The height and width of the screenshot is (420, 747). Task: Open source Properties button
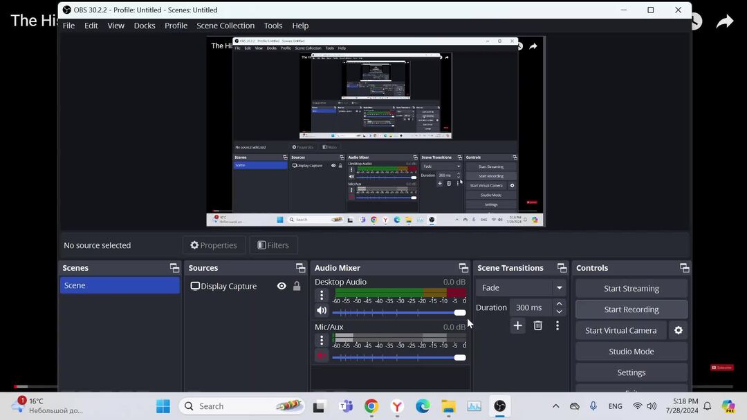pyautogui.click(x=214, y=245)
